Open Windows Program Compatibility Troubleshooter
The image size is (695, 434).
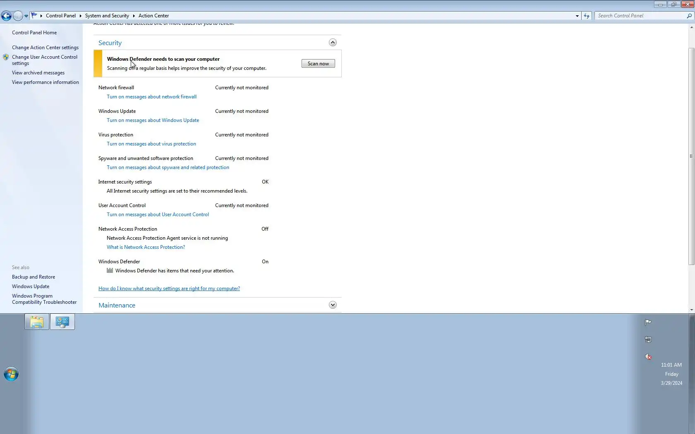[x=44, y=299]
